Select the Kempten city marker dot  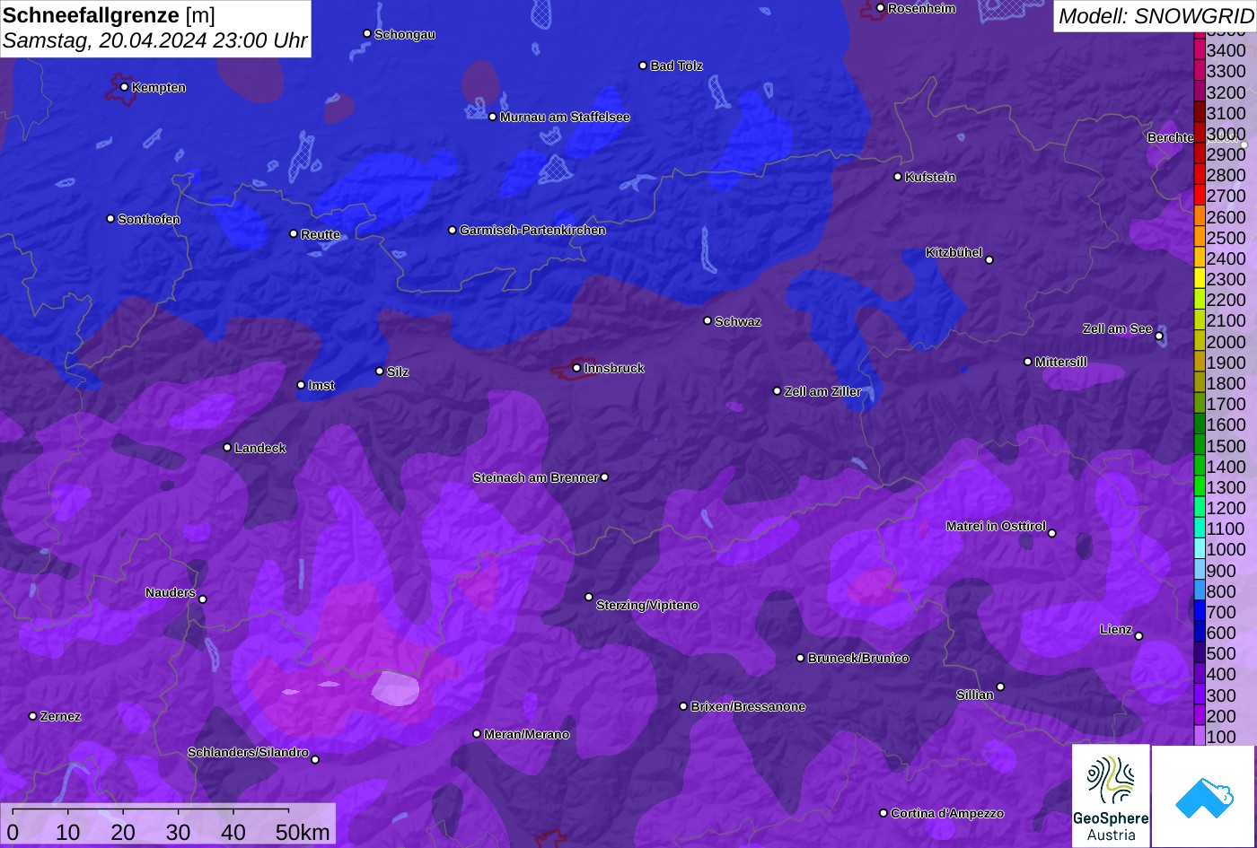pyautogui.click(x=124, y=87)
